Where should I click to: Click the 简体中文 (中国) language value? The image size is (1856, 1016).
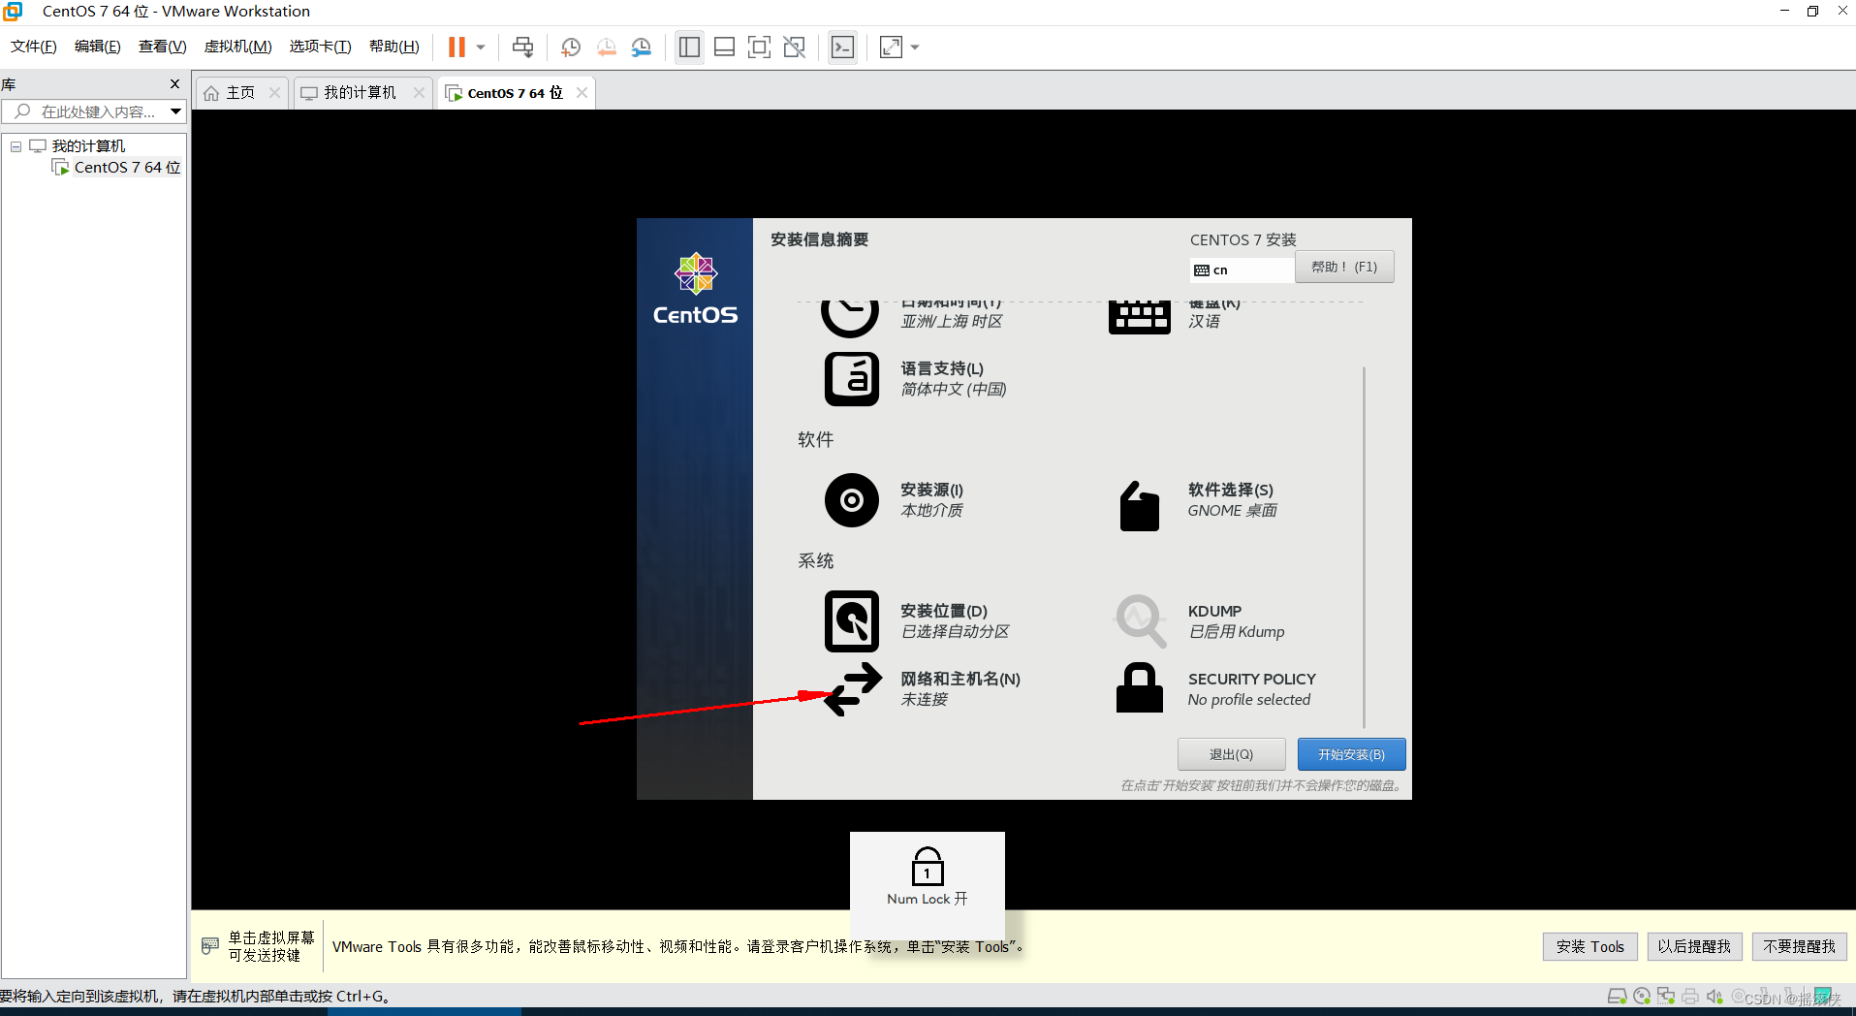point(954,390)
